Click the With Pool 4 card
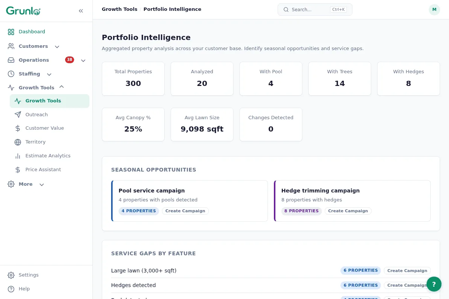This screenshot has width=449, height=299. 271,79
